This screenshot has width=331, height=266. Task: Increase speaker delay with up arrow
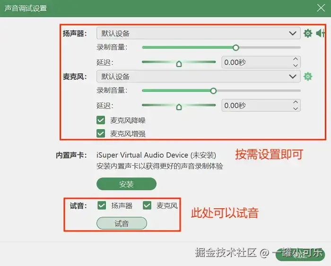(x=296, y=59)
